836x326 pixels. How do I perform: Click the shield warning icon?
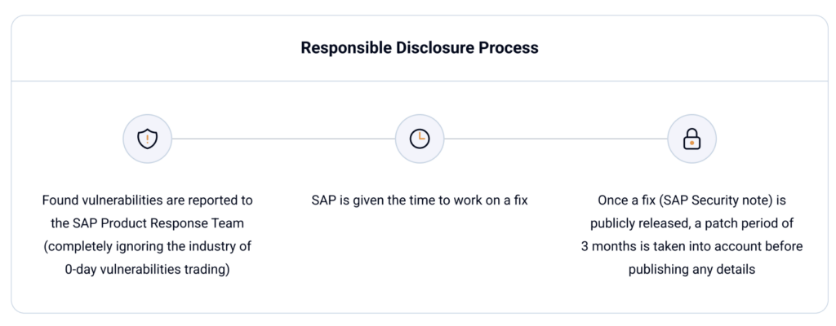tap(147, 139)
